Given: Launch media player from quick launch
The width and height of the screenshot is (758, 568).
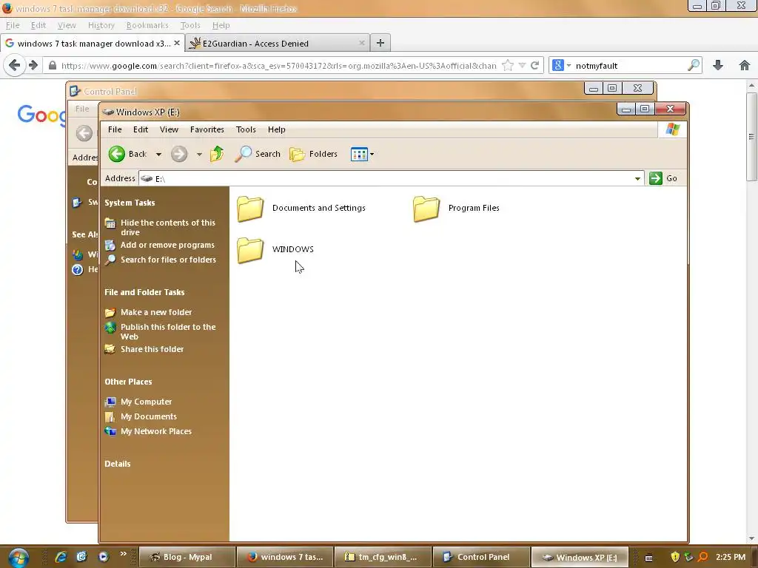Looking at the screenshot, I should click(x=103, y=557).
